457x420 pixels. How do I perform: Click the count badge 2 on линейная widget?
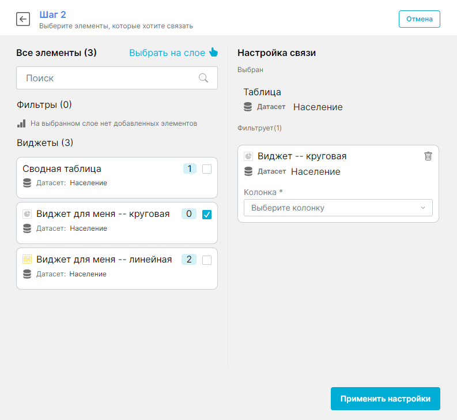click(188, 260)
